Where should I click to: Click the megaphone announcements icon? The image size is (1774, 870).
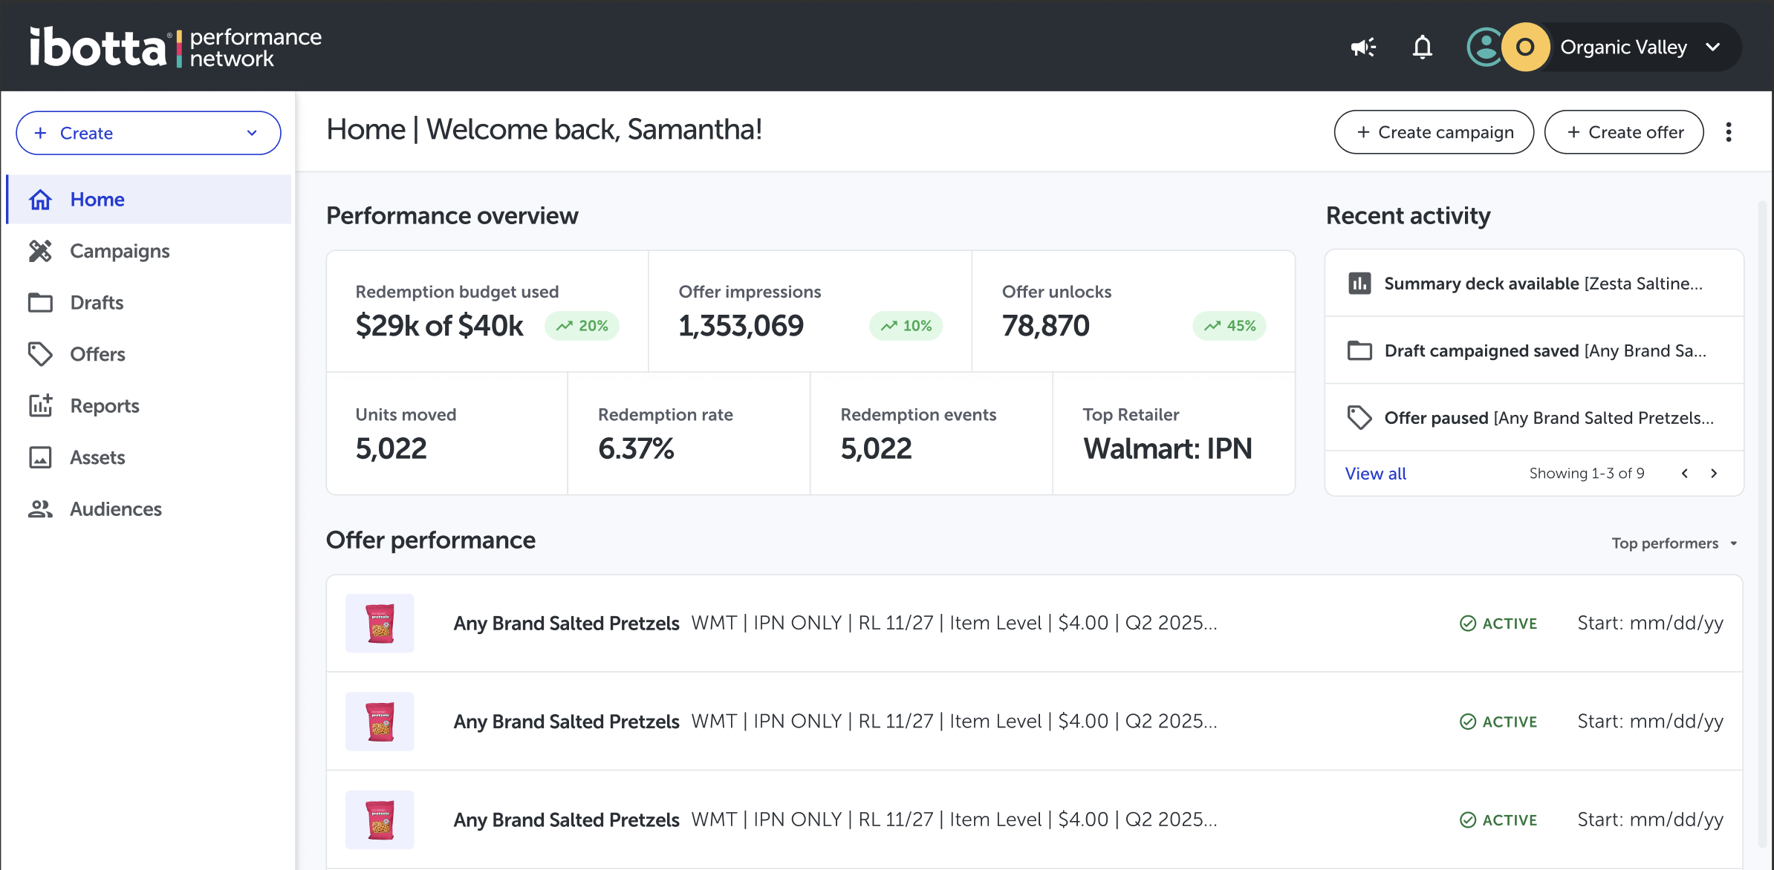click(1363, 48)
